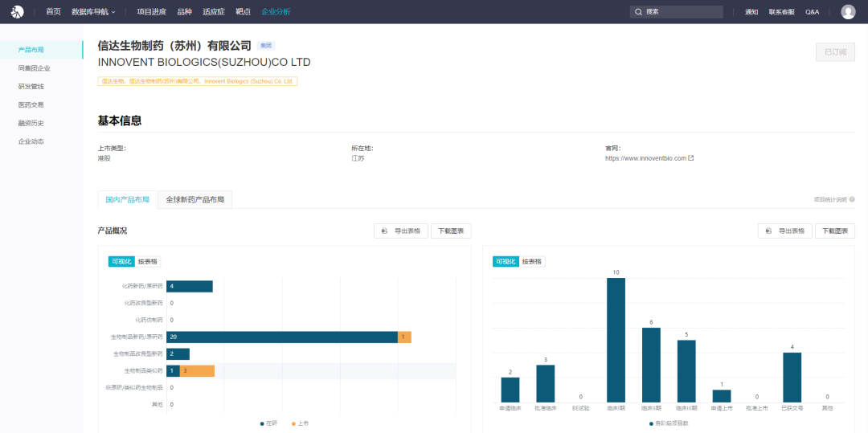Switch to the 全球新药产品布局 tab
868x433 pixels.
click(x=194, y=200)
